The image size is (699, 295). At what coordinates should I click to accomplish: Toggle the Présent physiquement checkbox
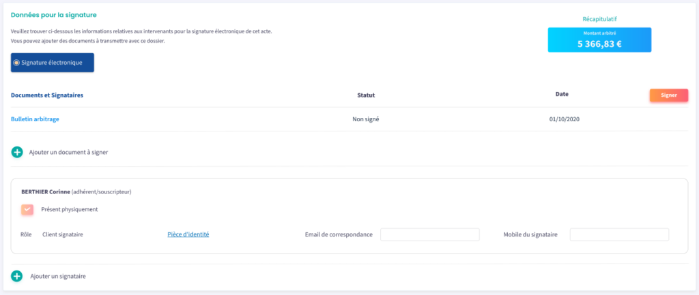(x=27, y=210)
